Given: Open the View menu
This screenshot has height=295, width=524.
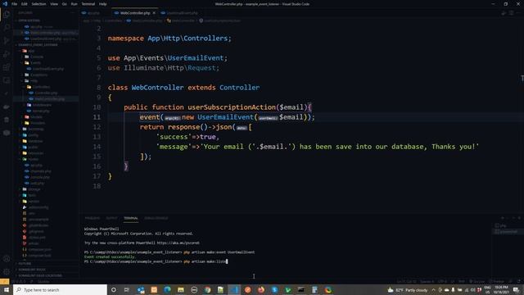Looking at the screenshot, I should click(54, 4).
